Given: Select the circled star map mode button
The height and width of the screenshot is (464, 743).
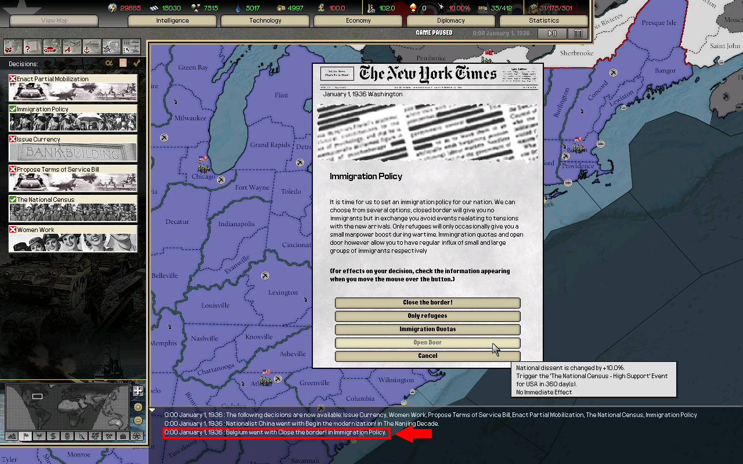Looking at the screenshot, I should click(x=136, y=436).
